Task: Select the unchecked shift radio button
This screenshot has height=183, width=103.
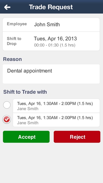Action: coord(7,105)
